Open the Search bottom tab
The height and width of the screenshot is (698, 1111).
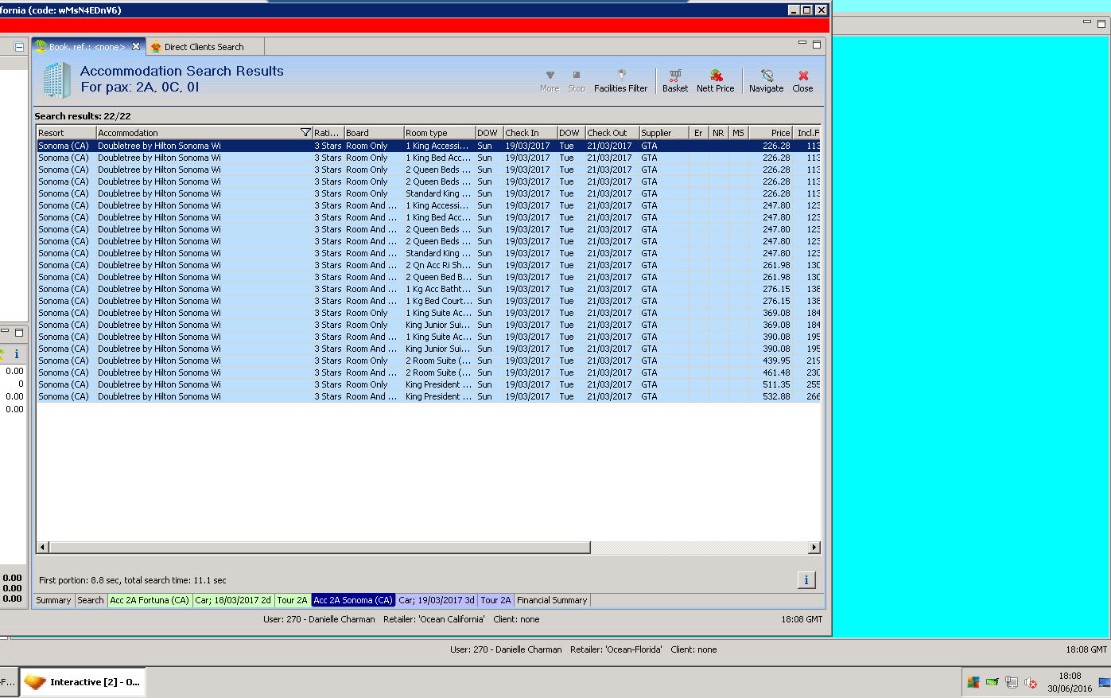[91, 600]
